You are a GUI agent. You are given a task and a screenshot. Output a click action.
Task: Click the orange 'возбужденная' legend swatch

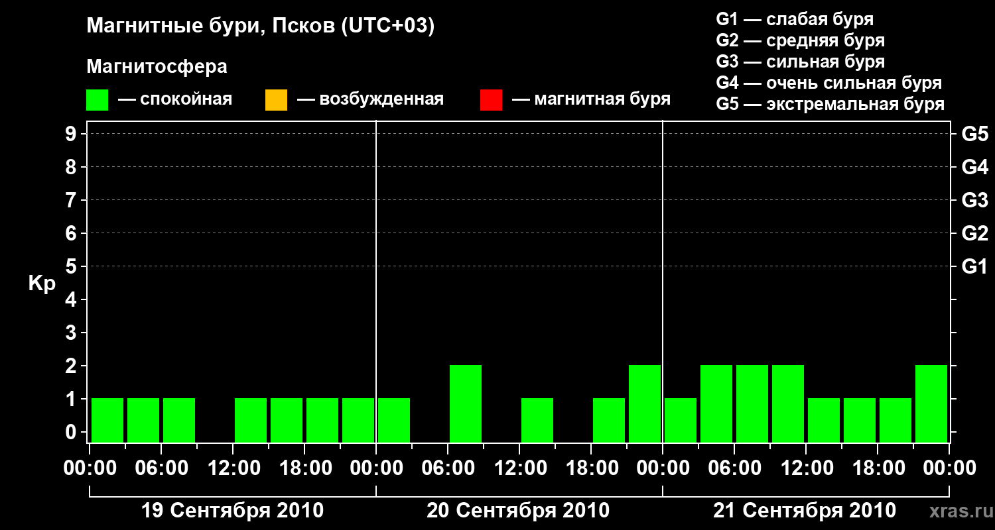click(276, 99)
